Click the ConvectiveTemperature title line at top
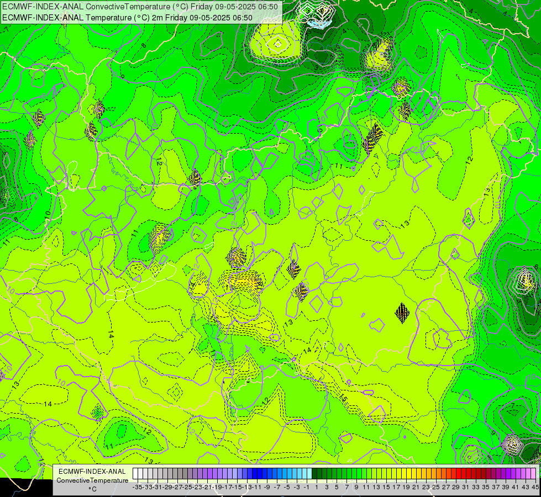 point(140,7)
